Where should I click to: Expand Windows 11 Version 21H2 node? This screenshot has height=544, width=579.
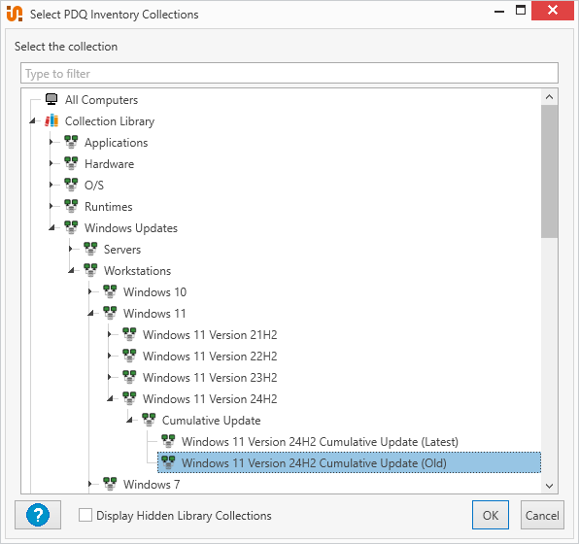coord(110,334)
